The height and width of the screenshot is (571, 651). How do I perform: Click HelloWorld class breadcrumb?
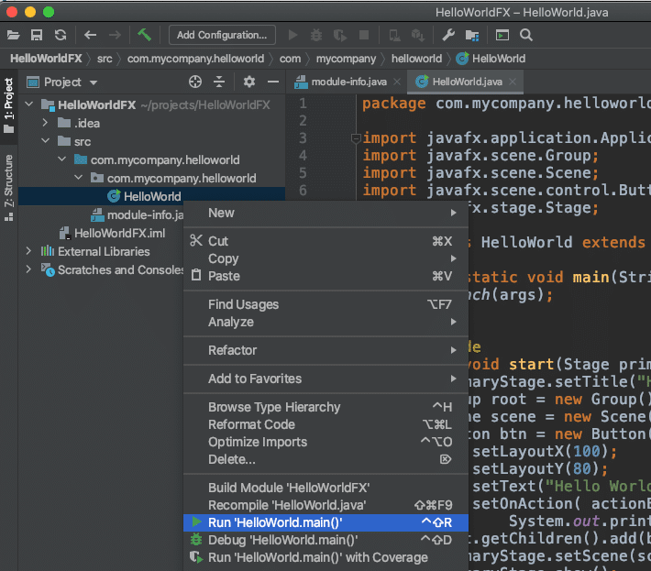[x=491, y=59]
